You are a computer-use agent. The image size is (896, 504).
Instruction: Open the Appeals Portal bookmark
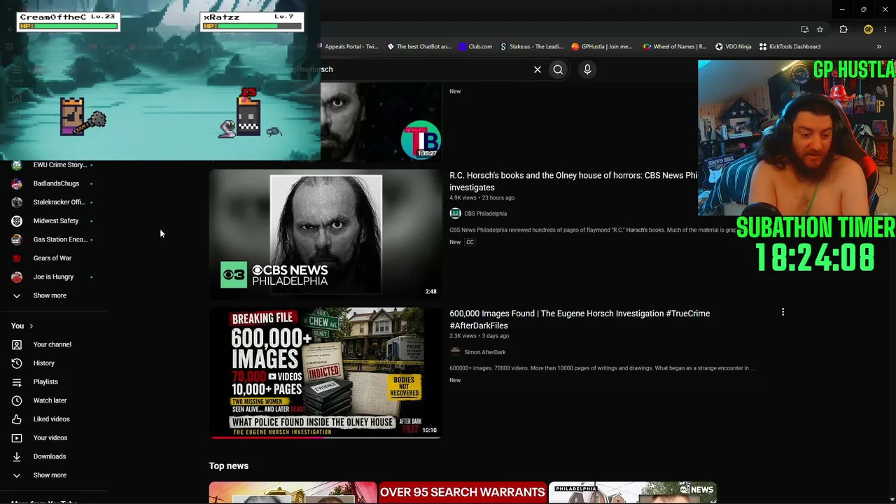349,47
